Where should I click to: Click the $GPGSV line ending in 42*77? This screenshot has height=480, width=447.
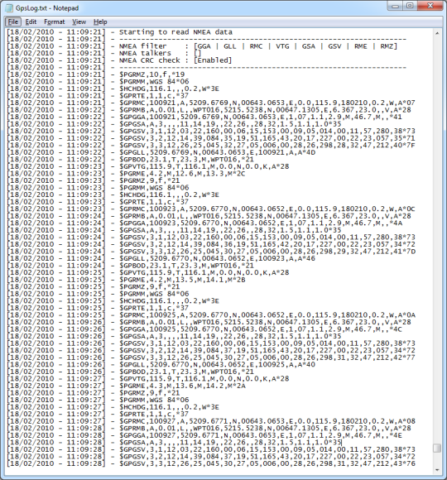click(x=211, y=358)
